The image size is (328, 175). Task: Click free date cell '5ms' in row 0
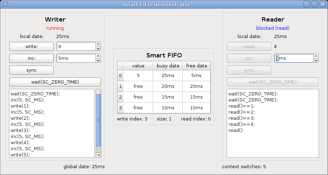click(x=196, y=76)
